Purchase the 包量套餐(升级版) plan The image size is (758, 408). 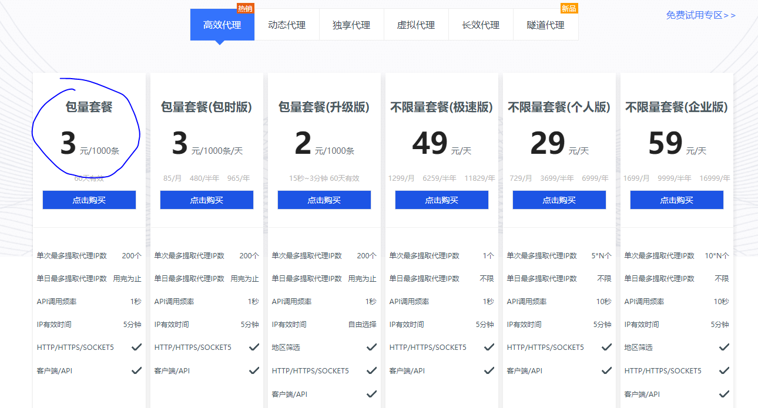pyautogui.click(x=324, y=200)
